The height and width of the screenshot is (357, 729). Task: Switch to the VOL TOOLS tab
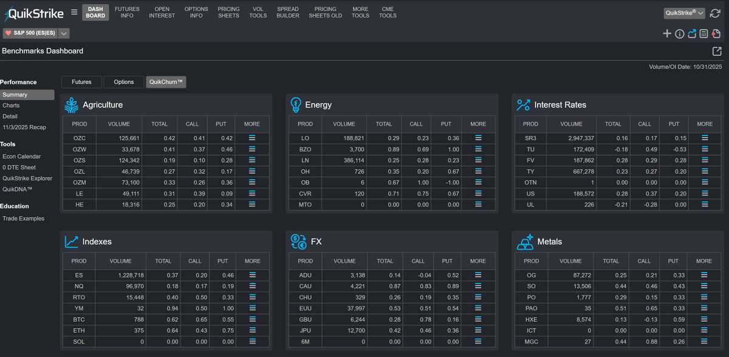[258, 12]
